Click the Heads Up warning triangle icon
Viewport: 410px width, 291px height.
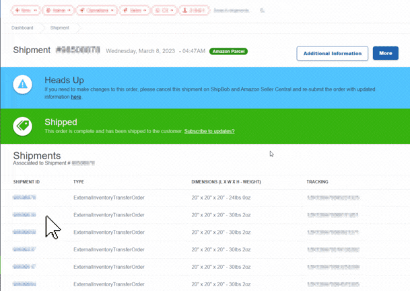24,84
